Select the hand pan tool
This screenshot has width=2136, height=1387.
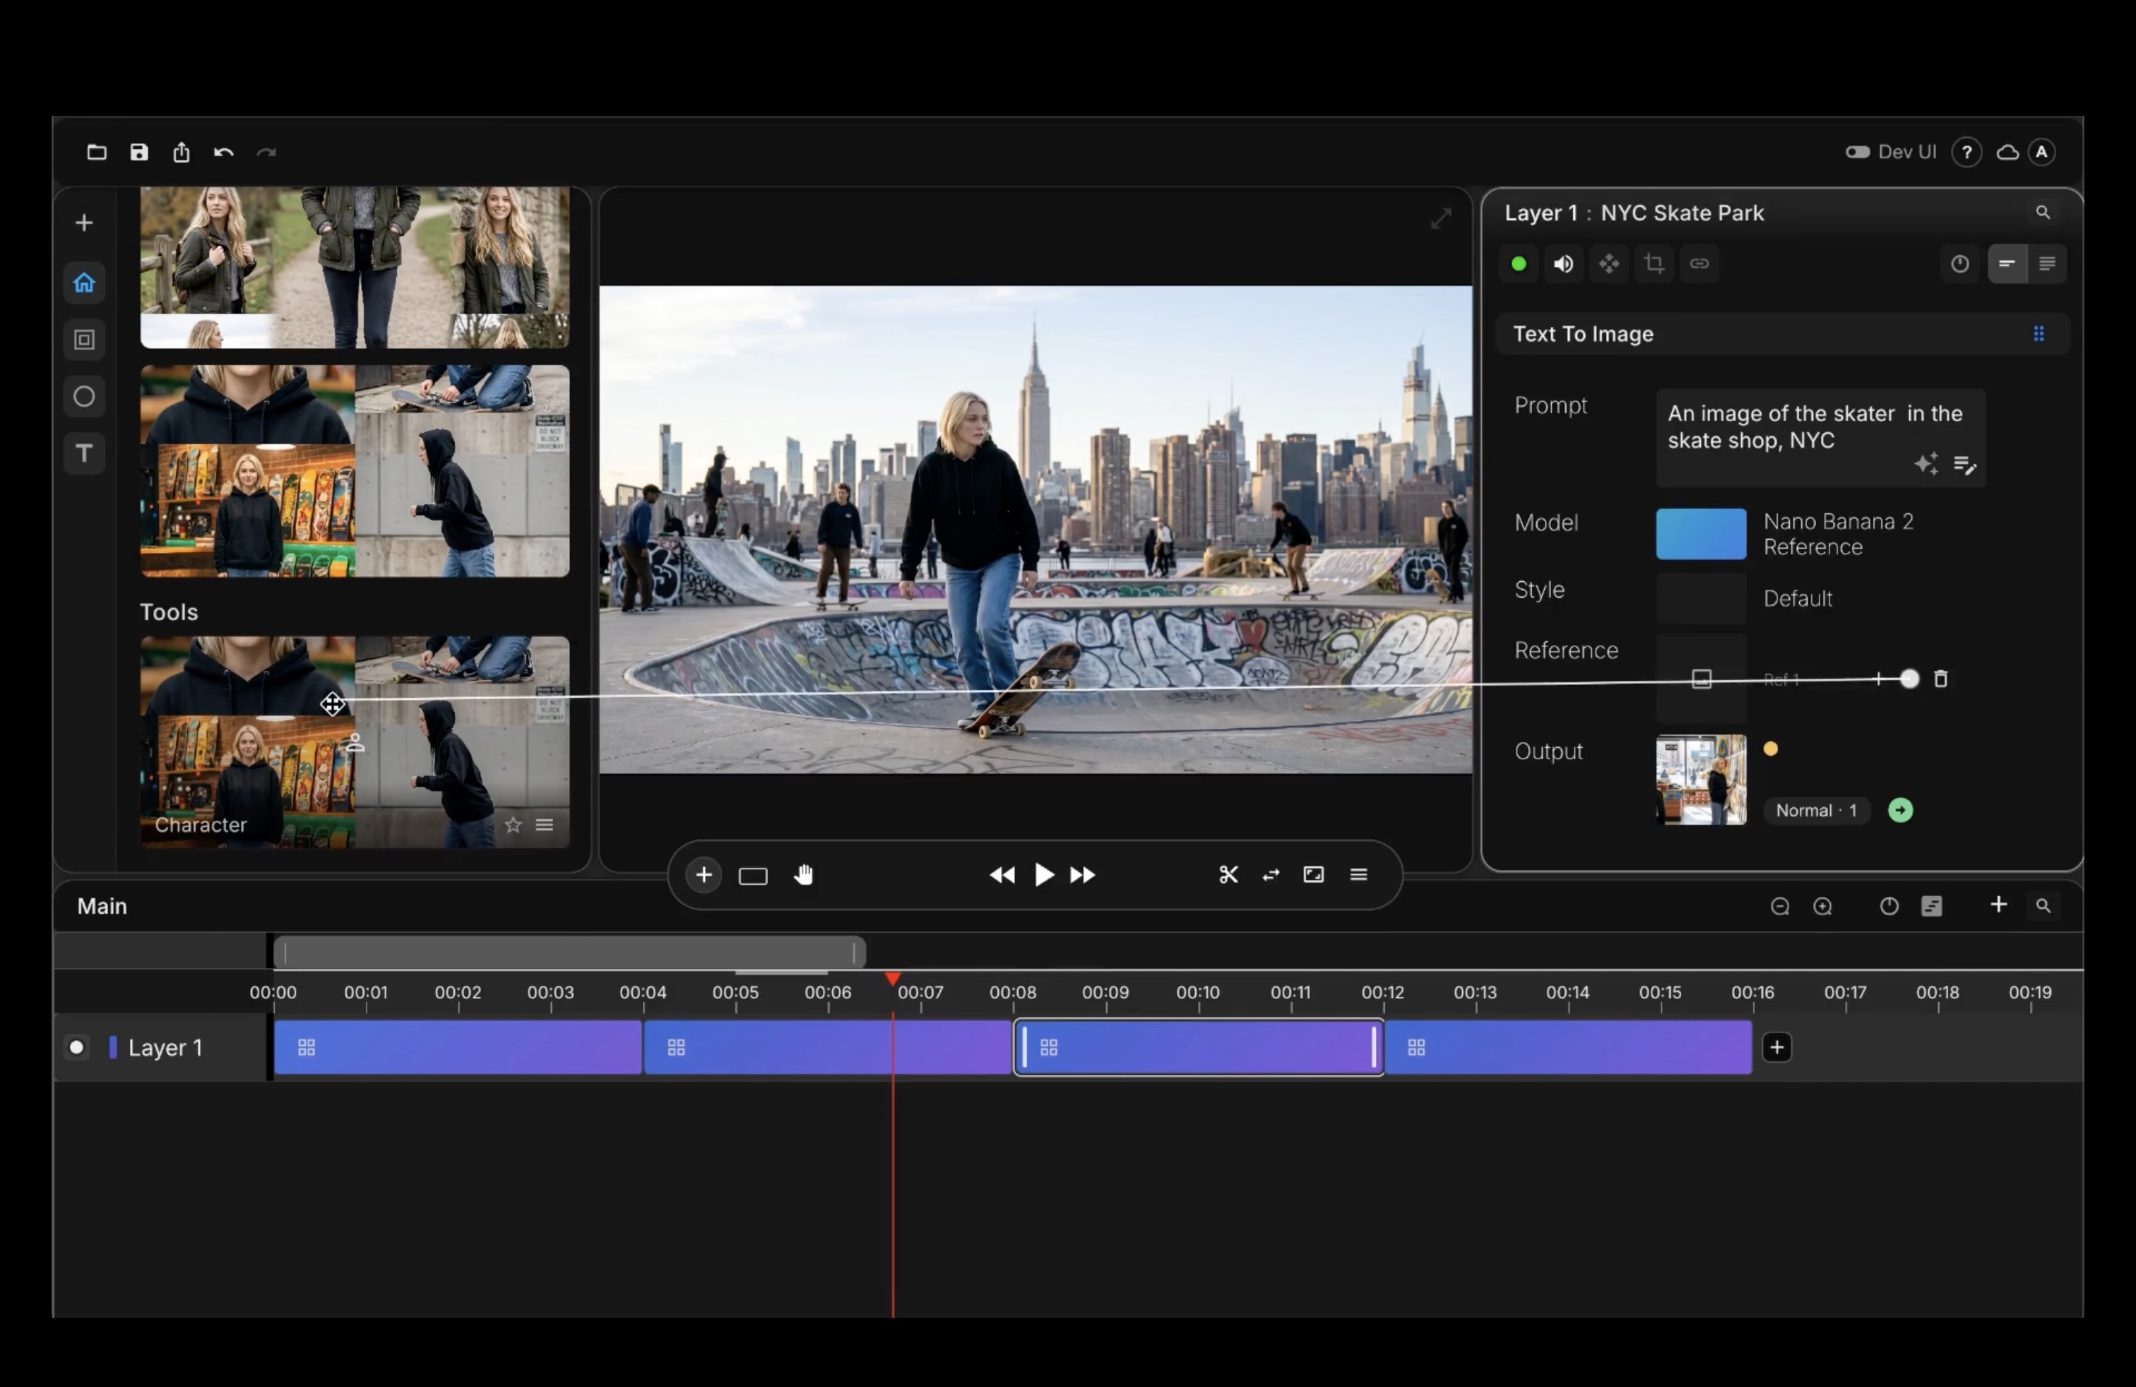pos(803,875)
